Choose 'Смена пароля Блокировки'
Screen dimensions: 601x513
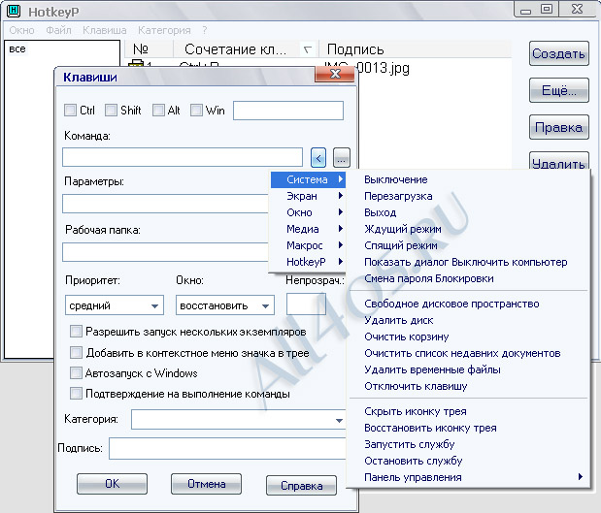click(468, 278)
